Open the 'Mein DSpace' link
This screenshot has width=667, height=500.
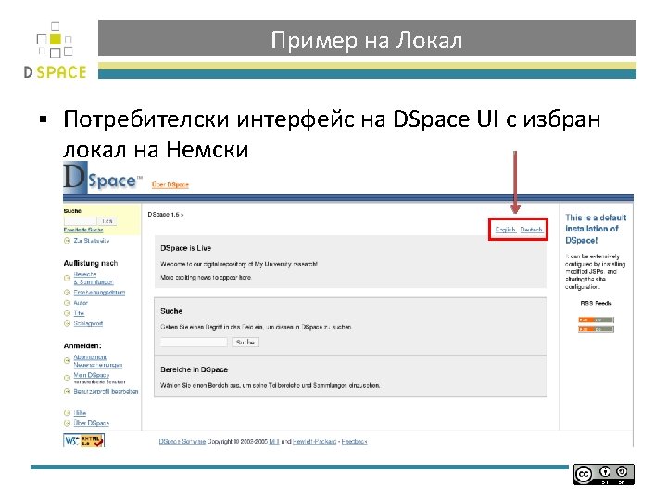(91, 375)
